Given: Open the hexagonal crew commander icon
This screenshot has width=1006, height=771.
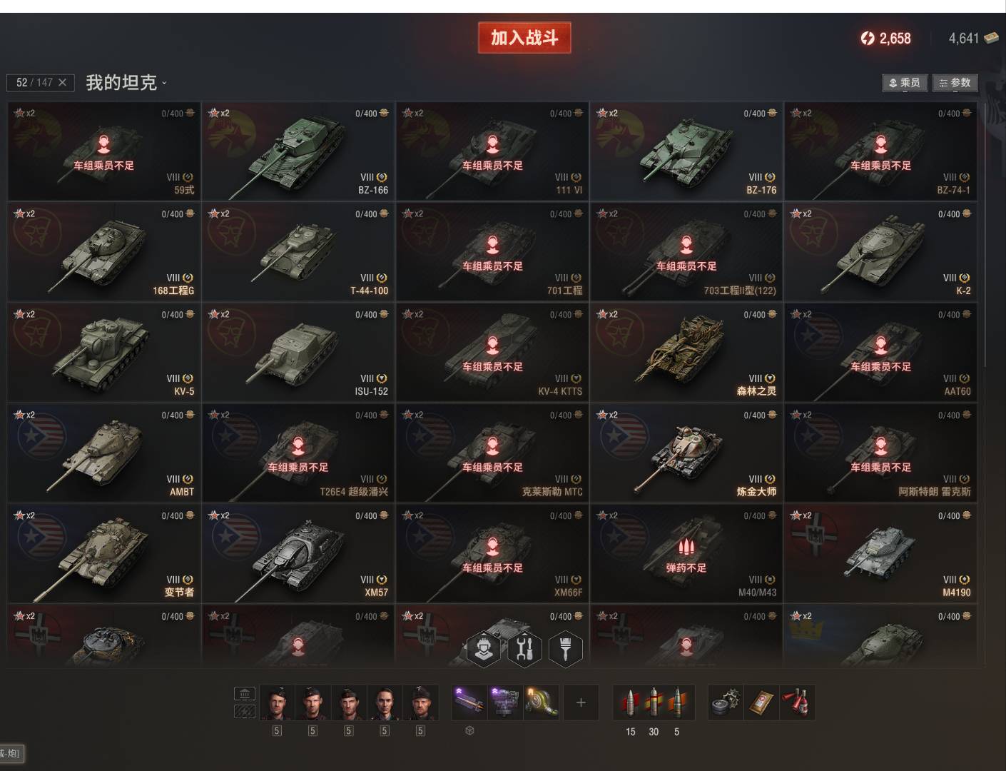Looking at the screenshot, I should pyautogui.click(x=484, y=649).
